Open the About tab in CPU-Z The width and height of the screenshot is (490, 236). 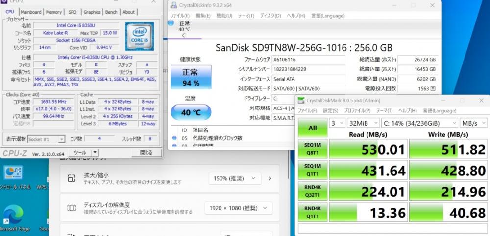pyautogui.click(x=128, y=12)
